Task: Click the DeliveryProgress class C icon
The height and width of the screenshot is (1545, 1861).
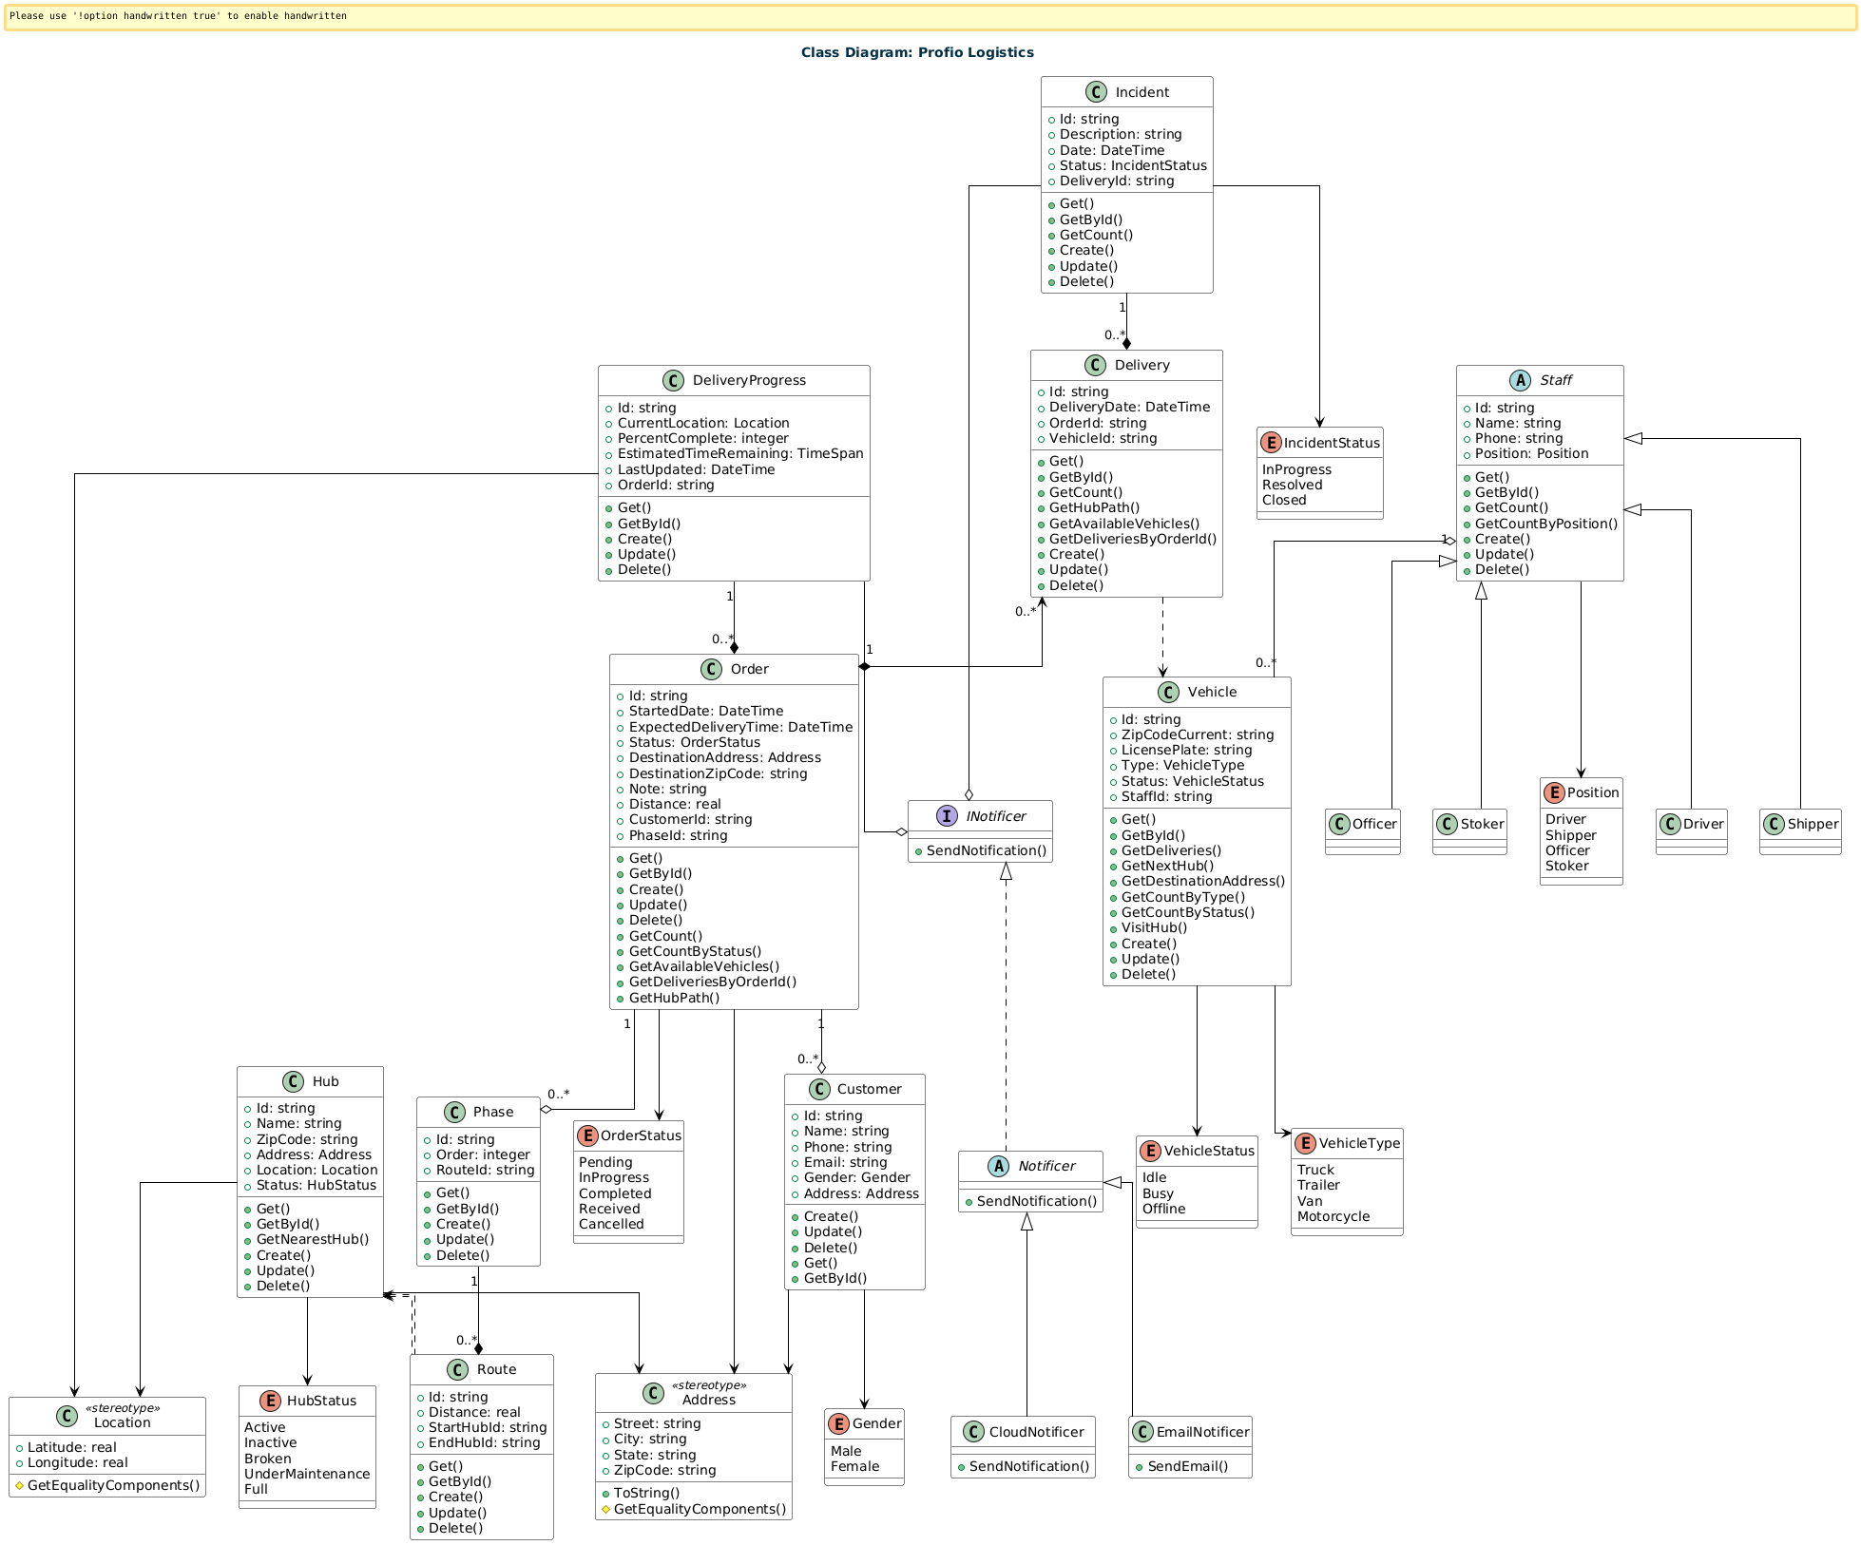Action: pyautogui.click(x=673, y=380)
